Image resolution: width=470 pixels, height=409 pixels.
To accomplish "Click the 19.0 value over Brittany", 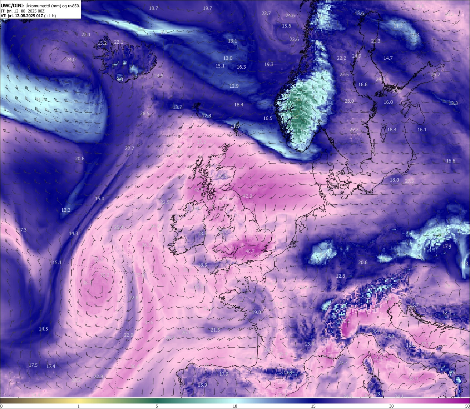I will (256, 312).
